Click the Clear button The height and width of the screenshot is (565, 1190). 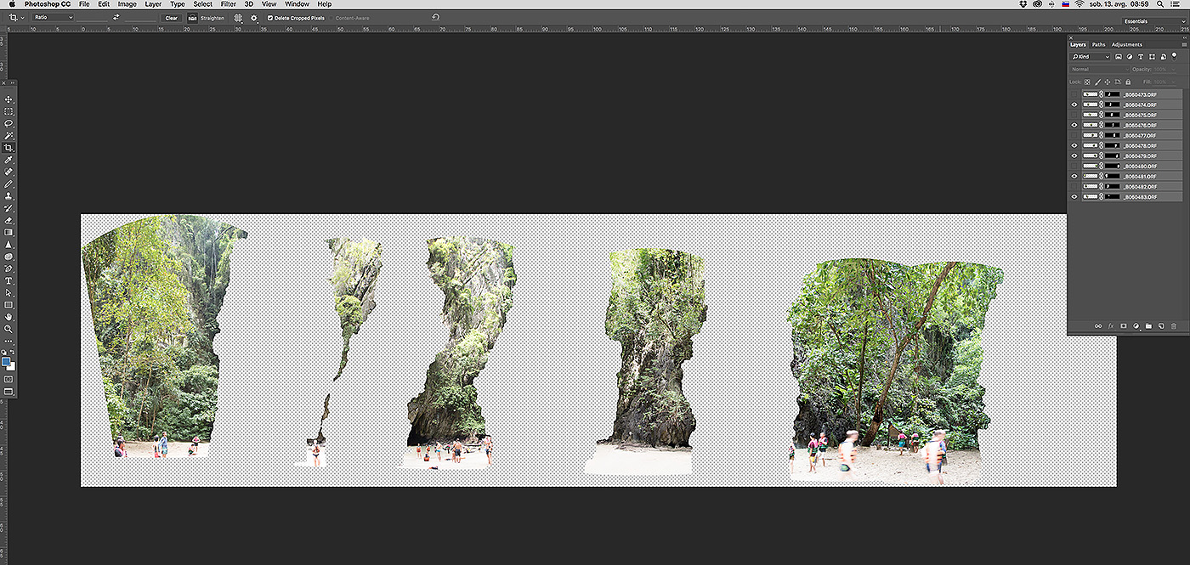tap(172, 18)
